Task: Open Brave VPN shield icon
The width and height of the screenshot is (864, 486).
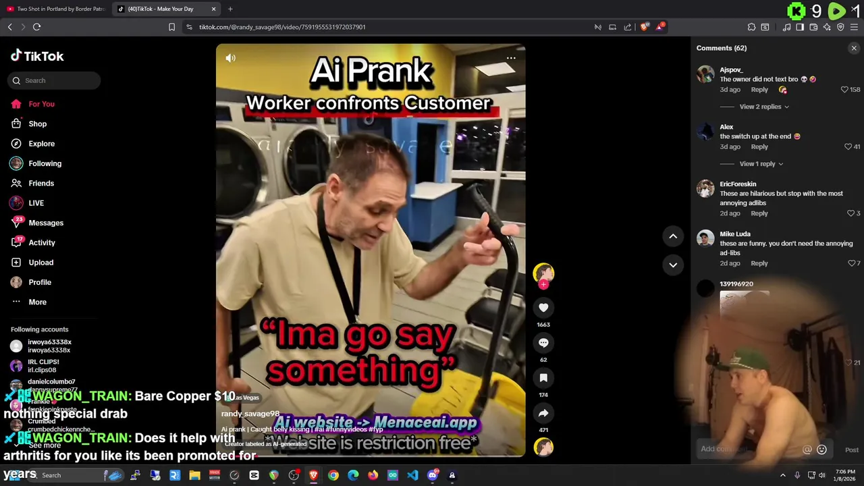Action: [x=840, y=27]
